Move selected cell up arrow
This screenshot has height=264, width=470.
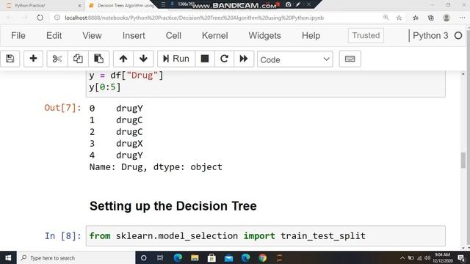click(123, 59)
